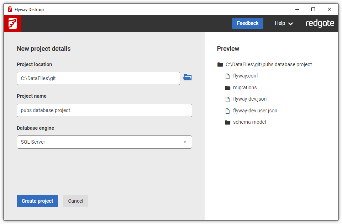The height and width of the screenshot is (224, 342).
Task: Click the Feedback button
Action: pos(247,23)
